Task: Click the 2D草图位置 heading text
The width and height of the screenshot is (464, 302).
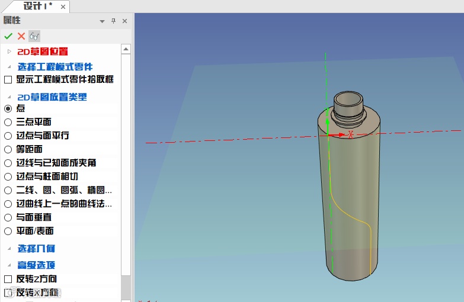Action: point(43,52)
